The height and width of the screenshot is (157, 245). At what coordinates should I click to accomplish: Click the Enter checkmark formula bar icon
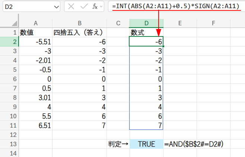point(84,7)
